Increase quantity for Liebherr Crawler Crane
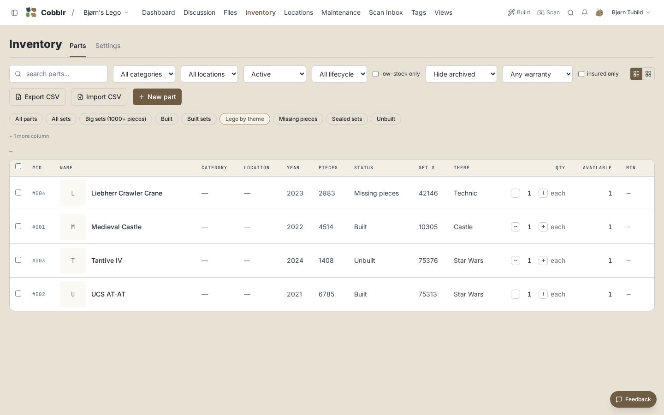Viewport: 664px width, 415px height. point(543,193)
